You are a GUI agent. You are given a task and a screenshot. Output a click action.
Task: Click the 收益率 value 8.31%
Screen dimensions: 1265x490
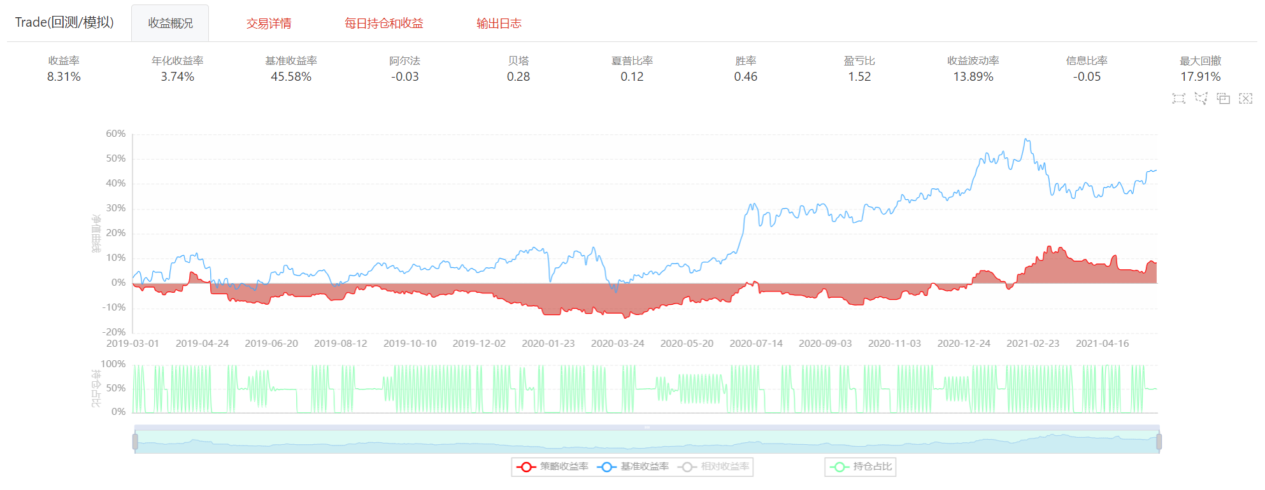(64, 77)
